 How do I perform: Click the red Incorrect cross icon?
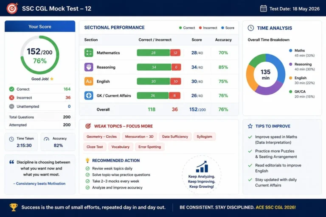pos(11,97)
